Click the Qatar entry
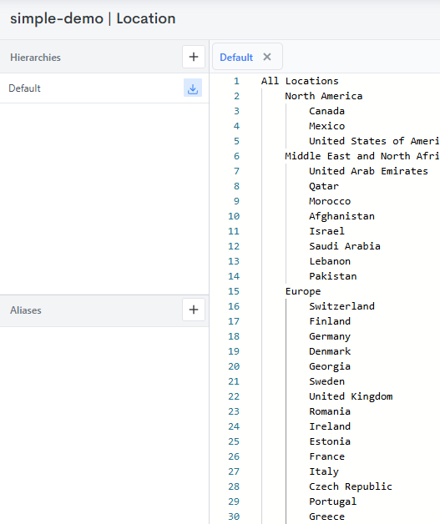This screenshot has height=524, width=440. point(324,186)
